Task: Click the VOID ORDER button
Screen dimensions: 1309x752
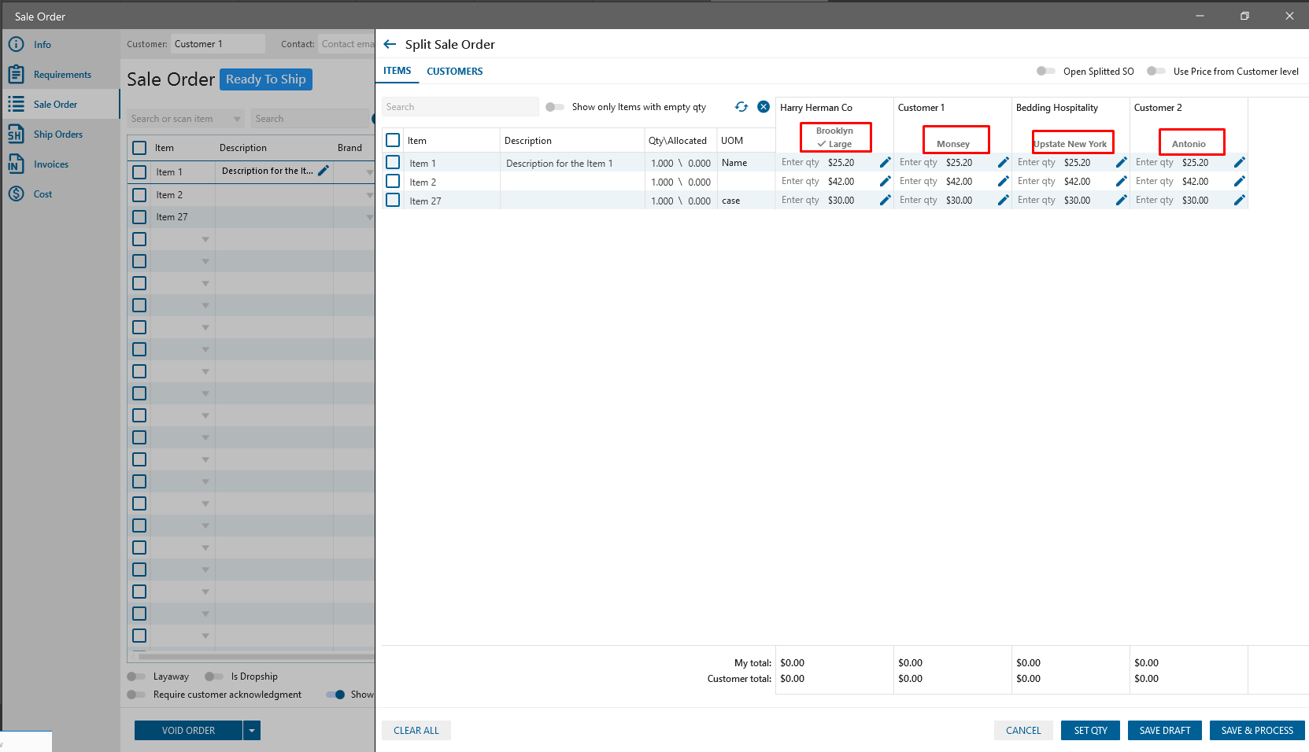Action: [x=188, y=731]
